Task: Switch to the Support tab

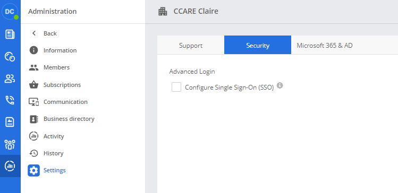Action: pyautogui.click(x=191, y=45)
